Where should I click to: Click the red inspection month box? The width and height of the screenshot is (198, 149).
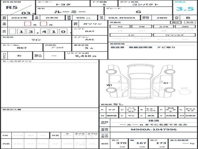click(x=44, y=24)
